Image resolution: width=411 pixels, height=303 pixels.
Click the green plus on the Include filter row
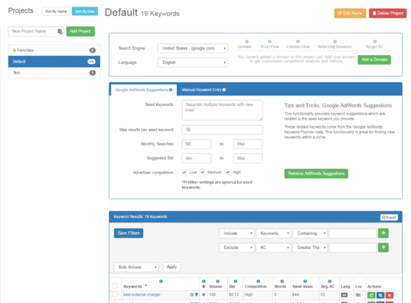(383, 233)
